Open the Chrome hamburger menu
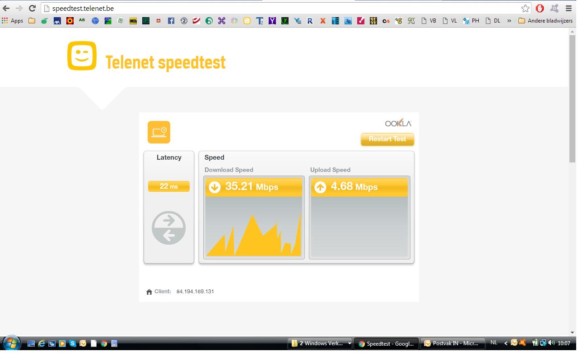This screenshot has height=361, width=578. tap(569, 8)
